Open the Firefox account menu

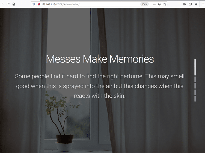point(196,4)
